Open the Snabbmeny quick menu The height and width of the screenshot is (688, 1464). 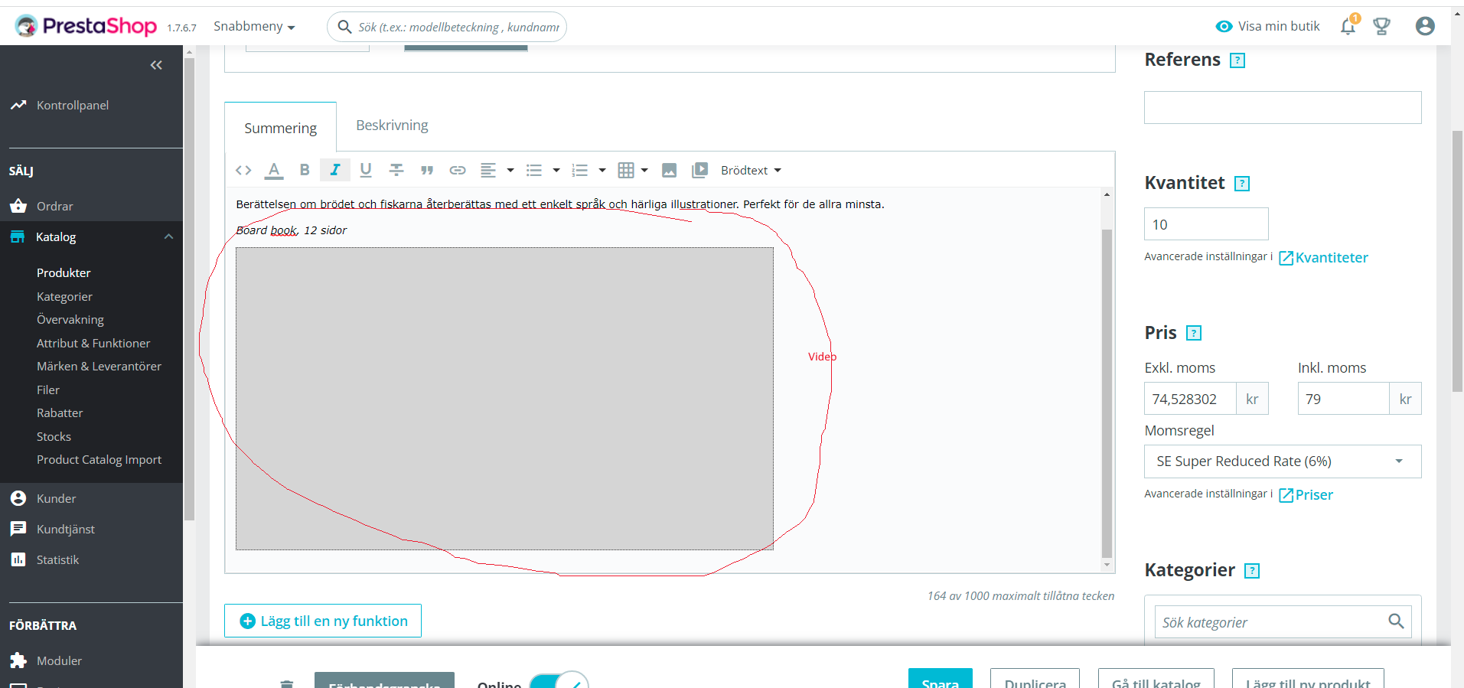coord(254,26)
